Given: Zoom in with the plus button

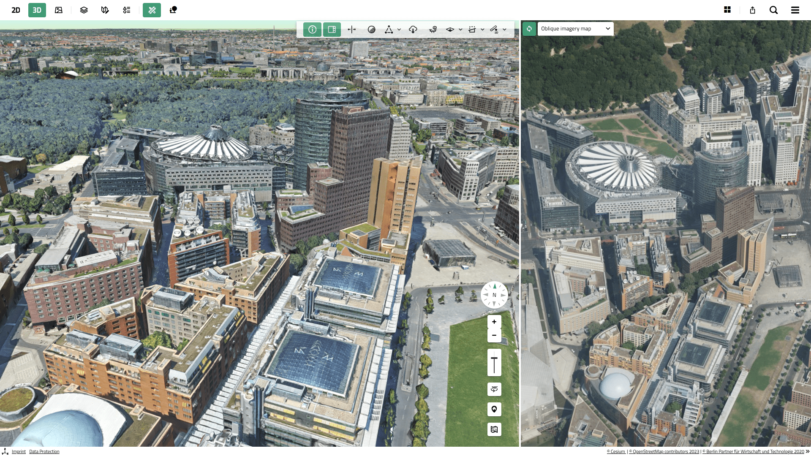Looking at the screenshot, I should pos(494,322).
